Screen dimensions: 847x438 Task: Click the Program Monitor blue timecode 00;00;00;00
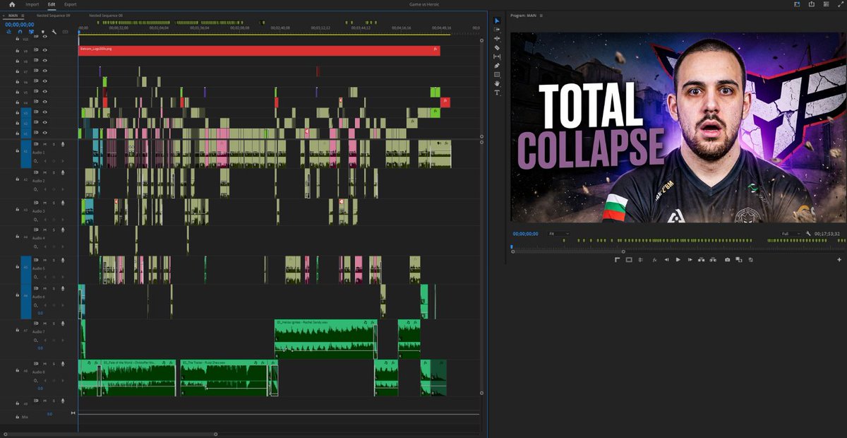tap(525, 234)
